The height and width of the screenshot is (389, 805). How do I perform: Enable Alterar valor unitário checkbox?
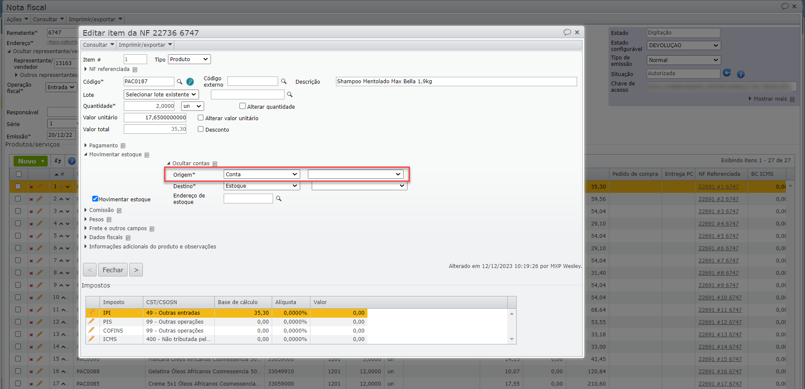[x=201, y=118]
